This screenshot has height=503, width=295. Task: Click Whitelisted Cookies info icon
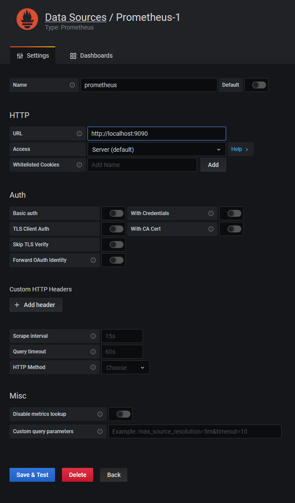pyautogui.click(x=79, y=165)
